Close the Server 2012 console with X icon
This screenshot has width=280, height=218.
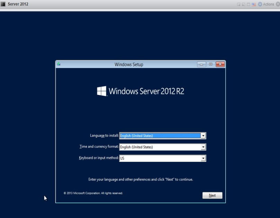pyautogui.click(x=278, y=4)
